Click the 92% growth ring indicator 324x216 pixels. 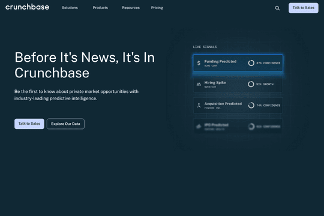(251, 84)
